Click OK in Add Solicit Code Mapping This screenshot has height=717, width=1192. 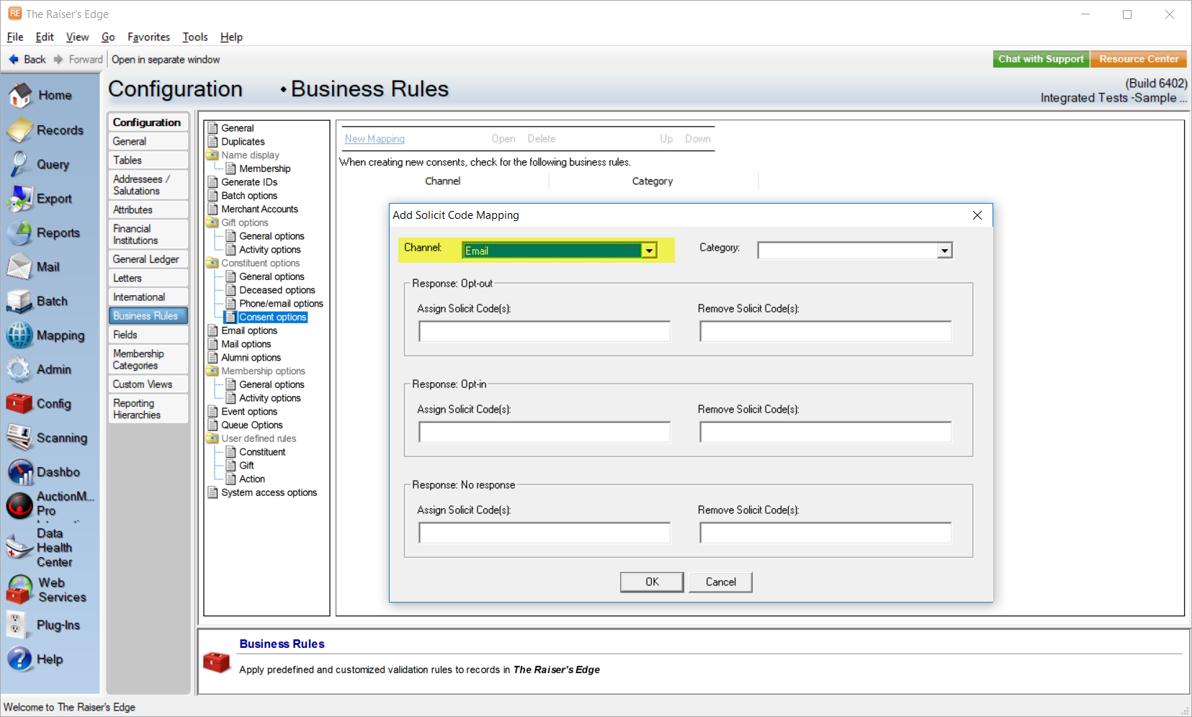[x=651, y=582]
